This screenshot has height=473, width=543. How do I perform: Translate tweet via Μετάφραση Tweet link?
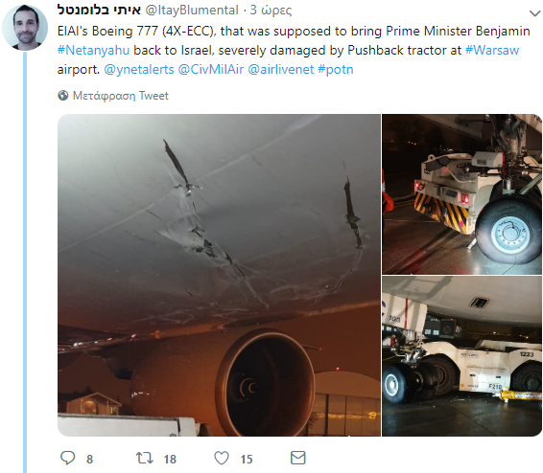click(120, 96)
